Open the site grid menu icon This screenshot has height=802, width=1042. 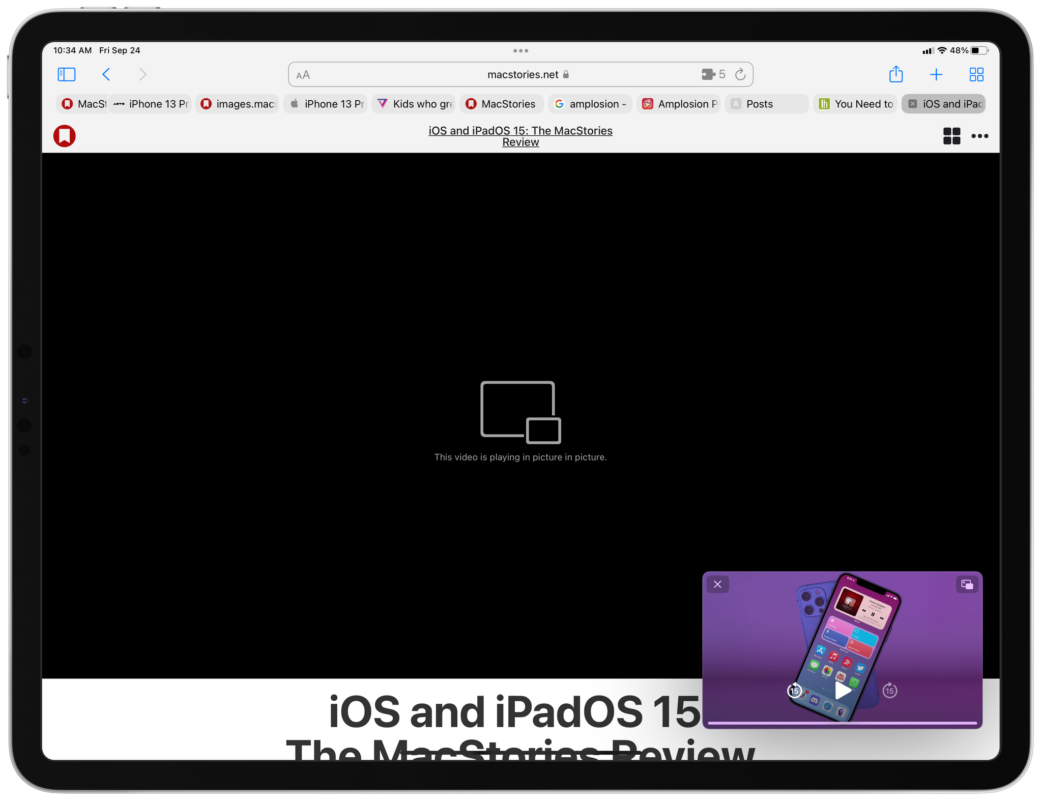(x=951, y=136)
